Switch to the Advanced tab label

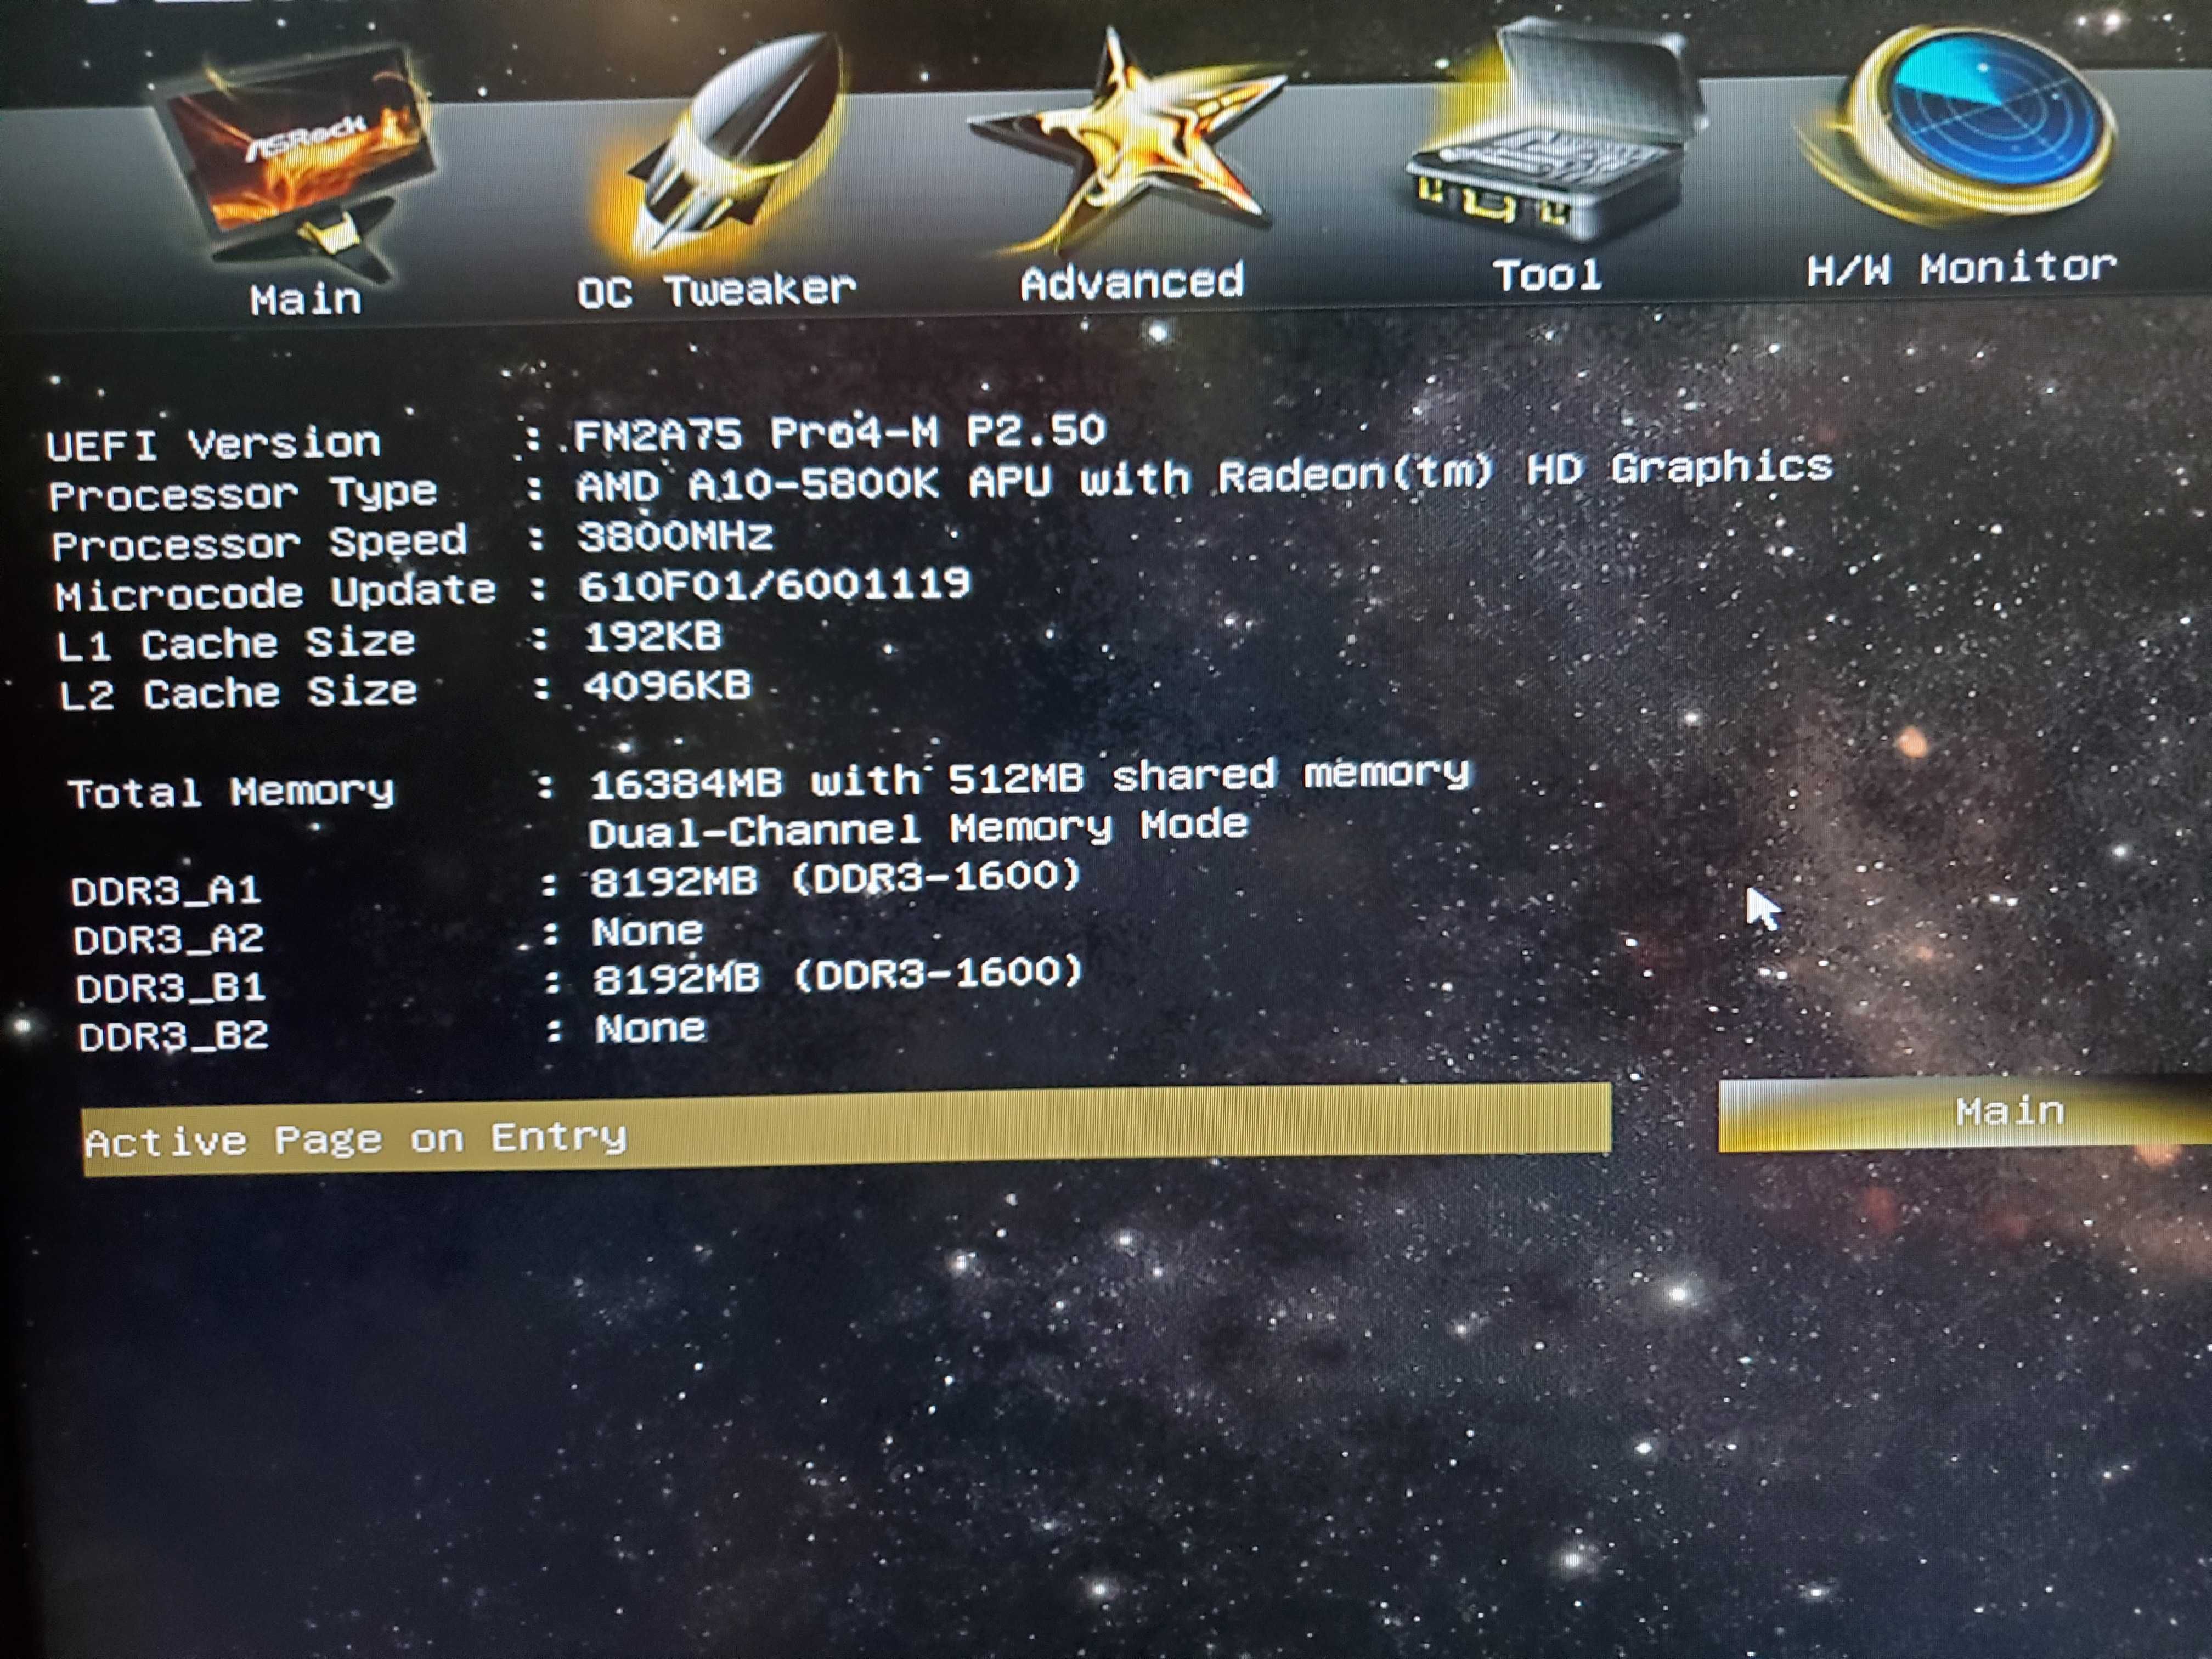1132,282
